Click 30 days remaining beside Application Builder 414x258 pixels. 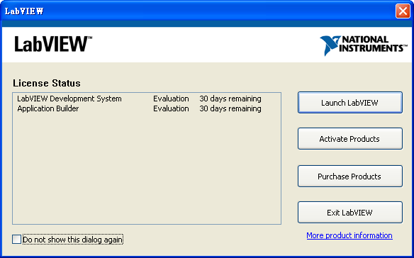[x=230, y=108]
